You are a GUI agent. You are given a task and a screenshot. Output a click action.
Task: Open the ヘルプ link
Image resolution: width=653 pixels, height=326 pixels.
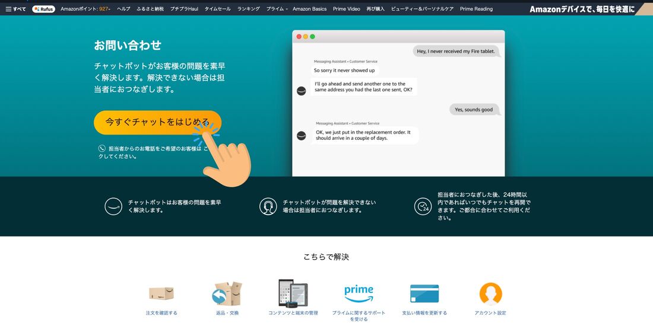123,9
